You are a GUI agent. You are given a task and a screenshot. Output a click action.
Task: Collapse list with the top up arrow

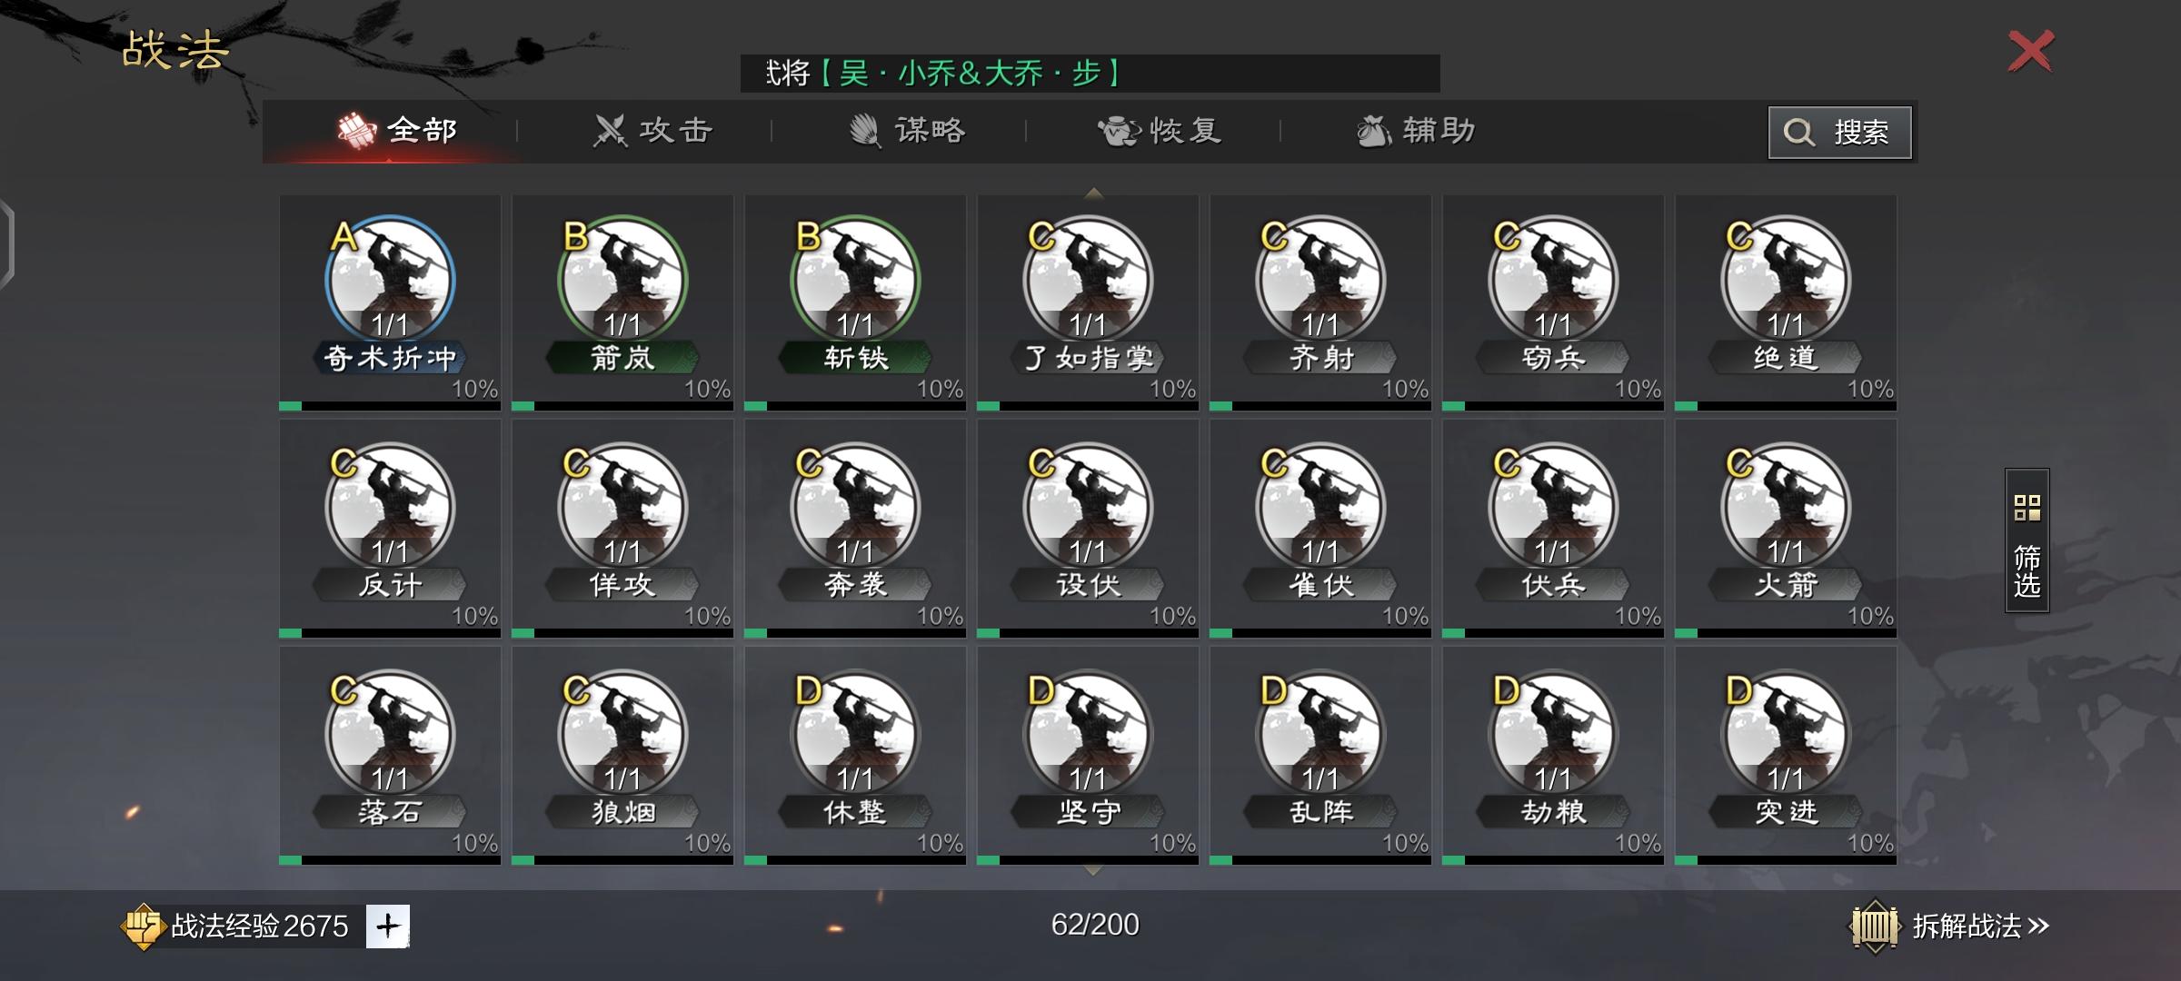1094,193
